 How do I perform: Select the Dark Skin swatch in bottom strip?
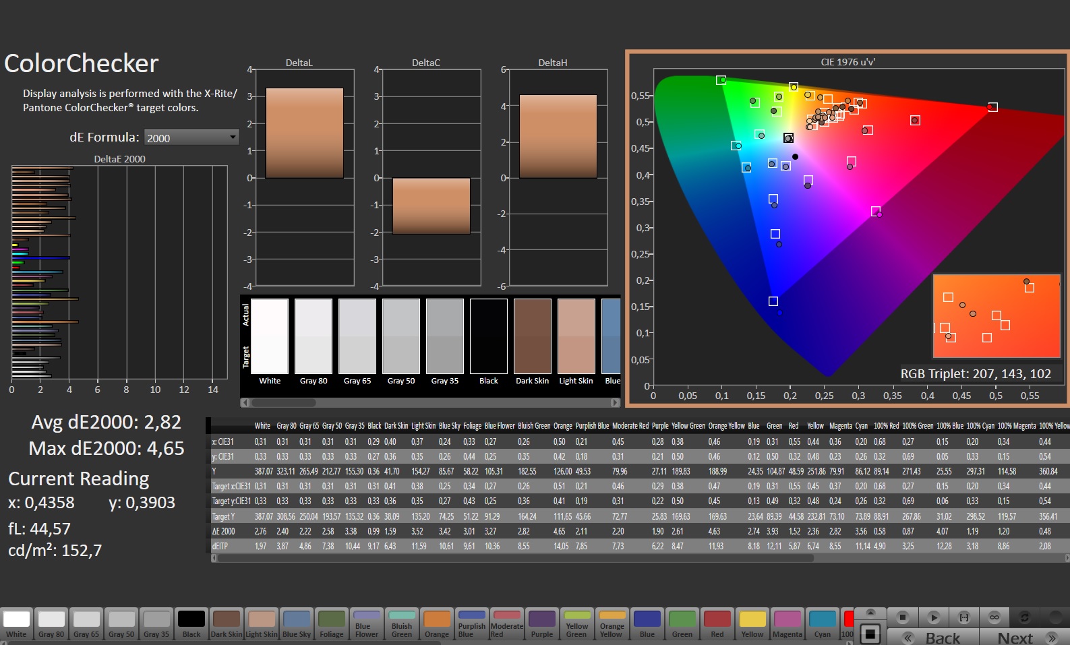227,623
